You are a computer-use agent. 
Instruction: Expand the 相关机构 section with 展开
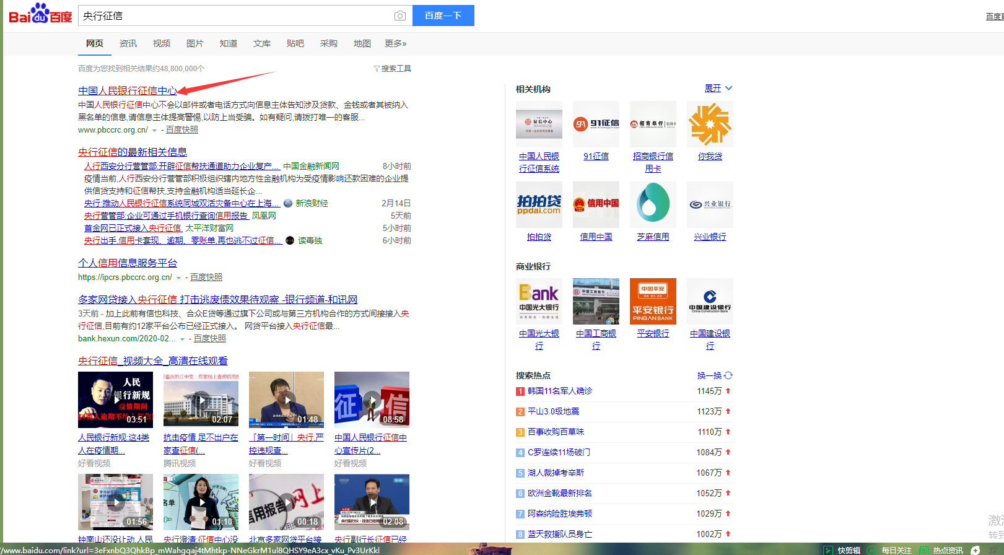point(718,89)
